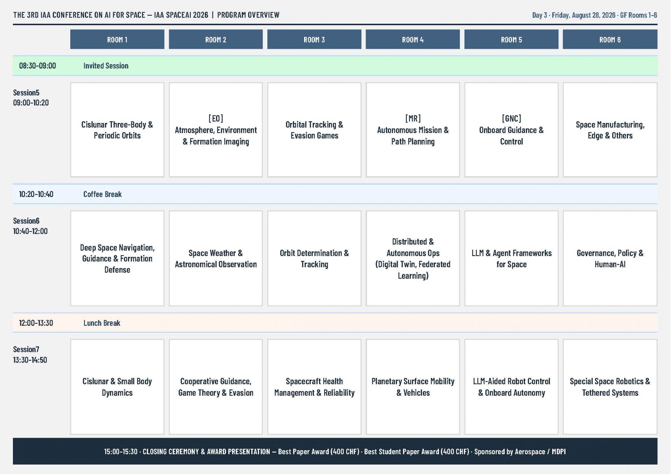
Task: Click the conference title PROGRAM OVERVIEW header
Action: (146, 15)
